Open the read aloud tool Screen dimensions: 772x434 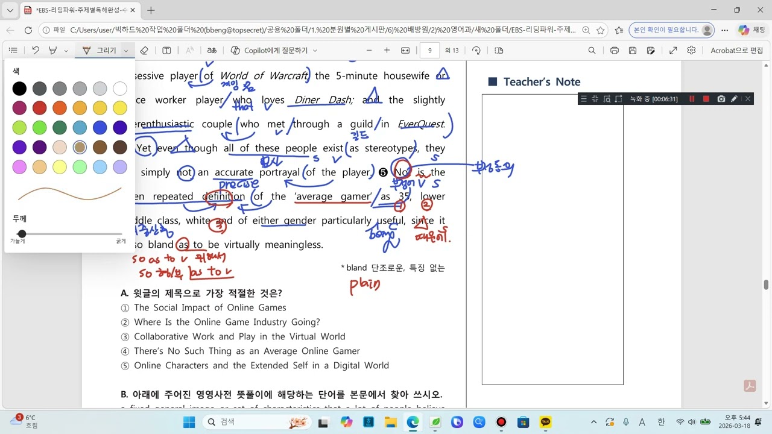189,51
